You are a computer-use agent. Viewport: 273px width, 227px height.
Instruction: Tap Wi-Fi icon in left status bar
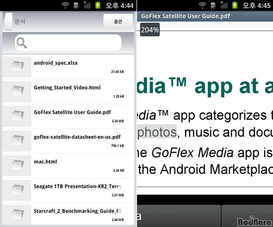[x=66, y=5]
